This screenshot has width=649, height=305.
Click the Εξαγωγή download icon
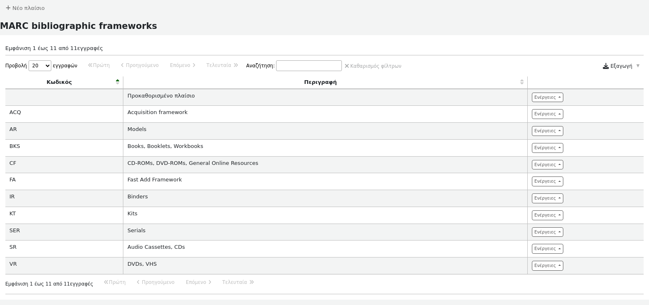coord(606,66)
